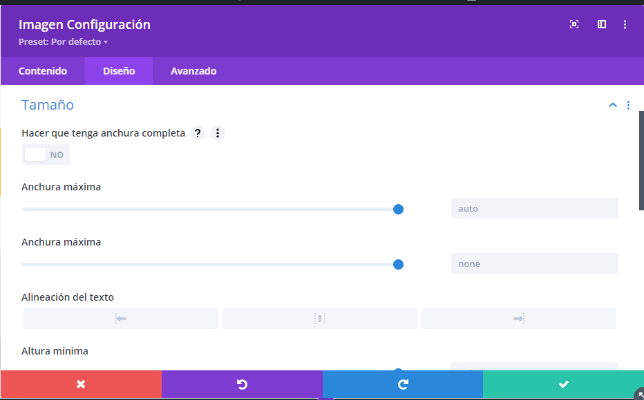This screenshot has height=400, width=644.
Task: Open the Preset: Por defecto dropdown
Action: coord(64,42)
